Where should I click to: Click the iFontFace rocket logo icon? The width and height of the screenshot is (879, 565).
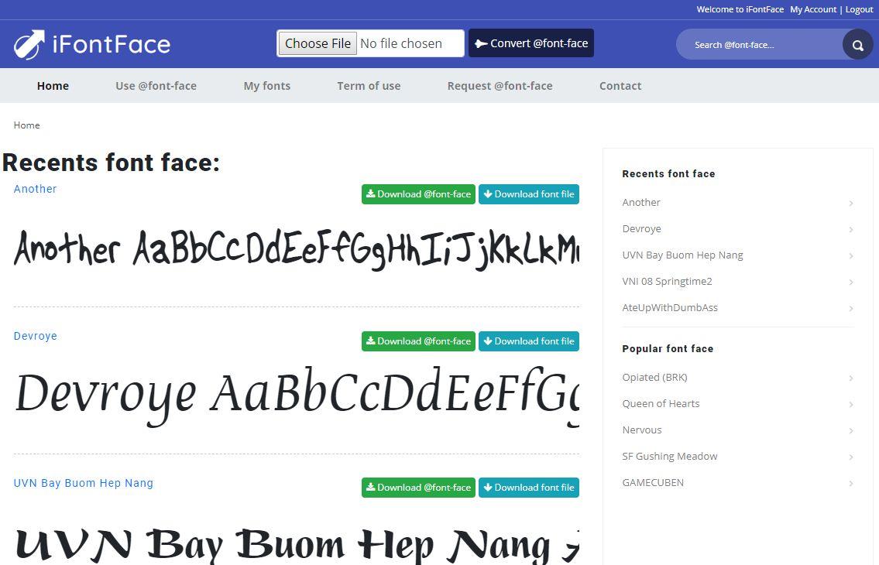29,44
